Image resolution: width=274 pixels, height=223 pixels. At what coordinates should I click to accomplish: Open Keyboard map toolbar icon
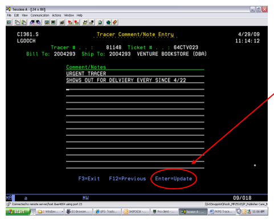coord(62,22)
